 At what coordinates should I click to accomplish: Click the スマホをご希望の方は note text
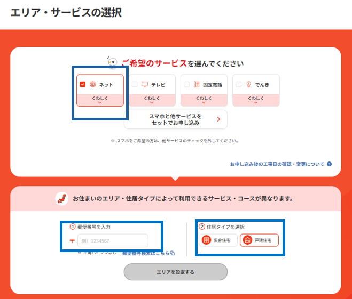[x=175, y=141]
